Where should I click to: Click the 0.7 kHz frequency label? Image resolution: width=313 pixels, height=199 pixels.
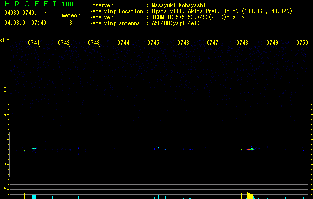(x=4, y=164)
